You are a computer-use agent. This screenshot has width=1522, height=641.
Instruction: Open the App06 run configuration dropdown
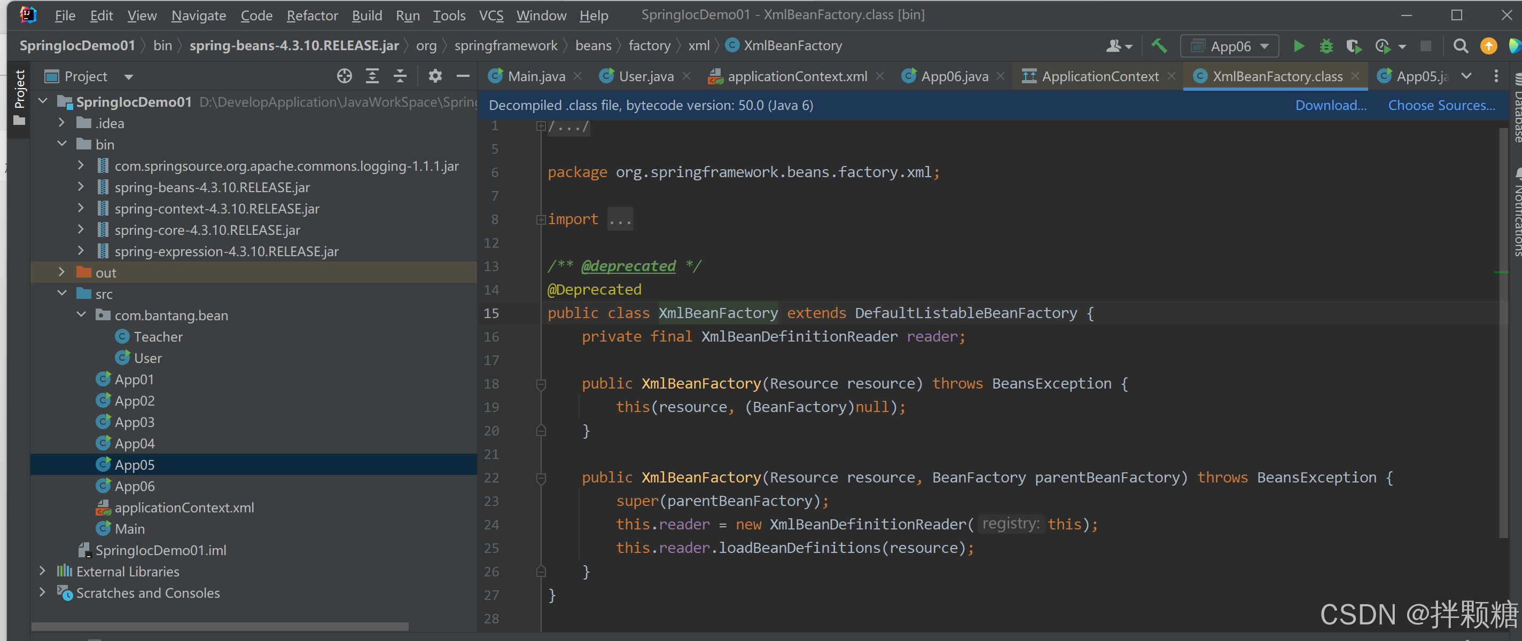(x=1230, y=46)
